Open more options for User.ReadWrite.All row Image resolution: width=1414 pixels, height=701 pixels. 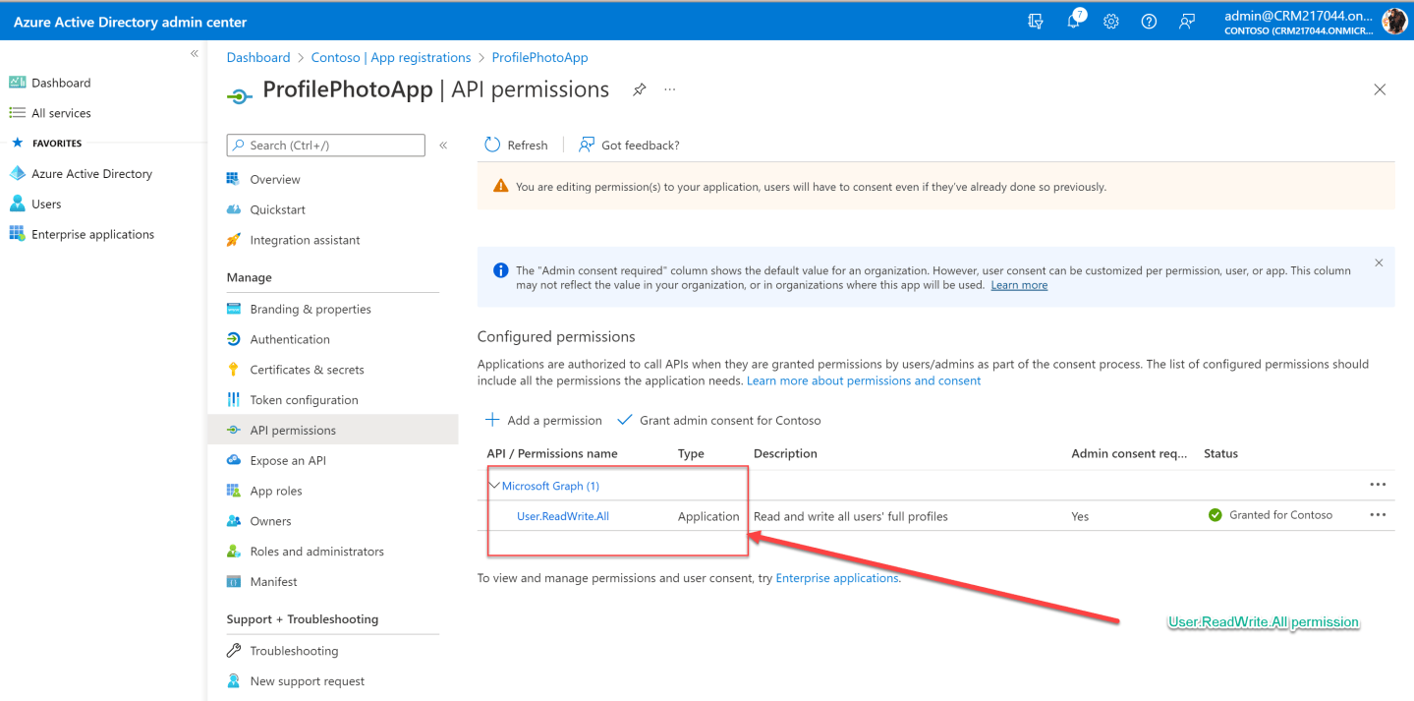pyautogui.click(x=1378, y=516)
